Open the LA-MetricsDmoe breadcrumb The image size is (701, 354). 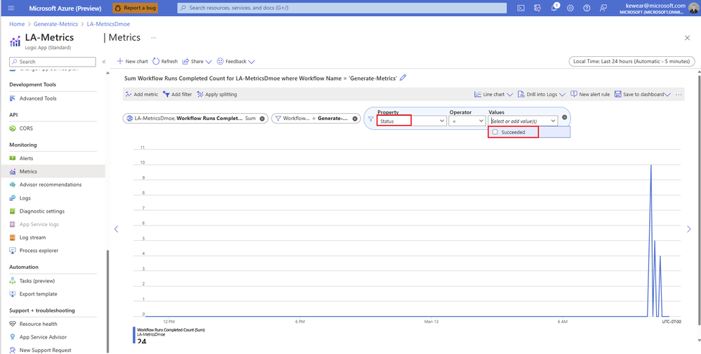108,24
